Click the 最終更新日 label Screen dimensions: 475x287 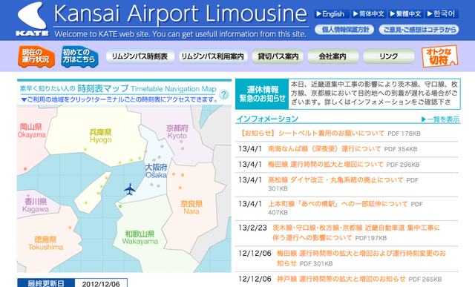(46, 284)
